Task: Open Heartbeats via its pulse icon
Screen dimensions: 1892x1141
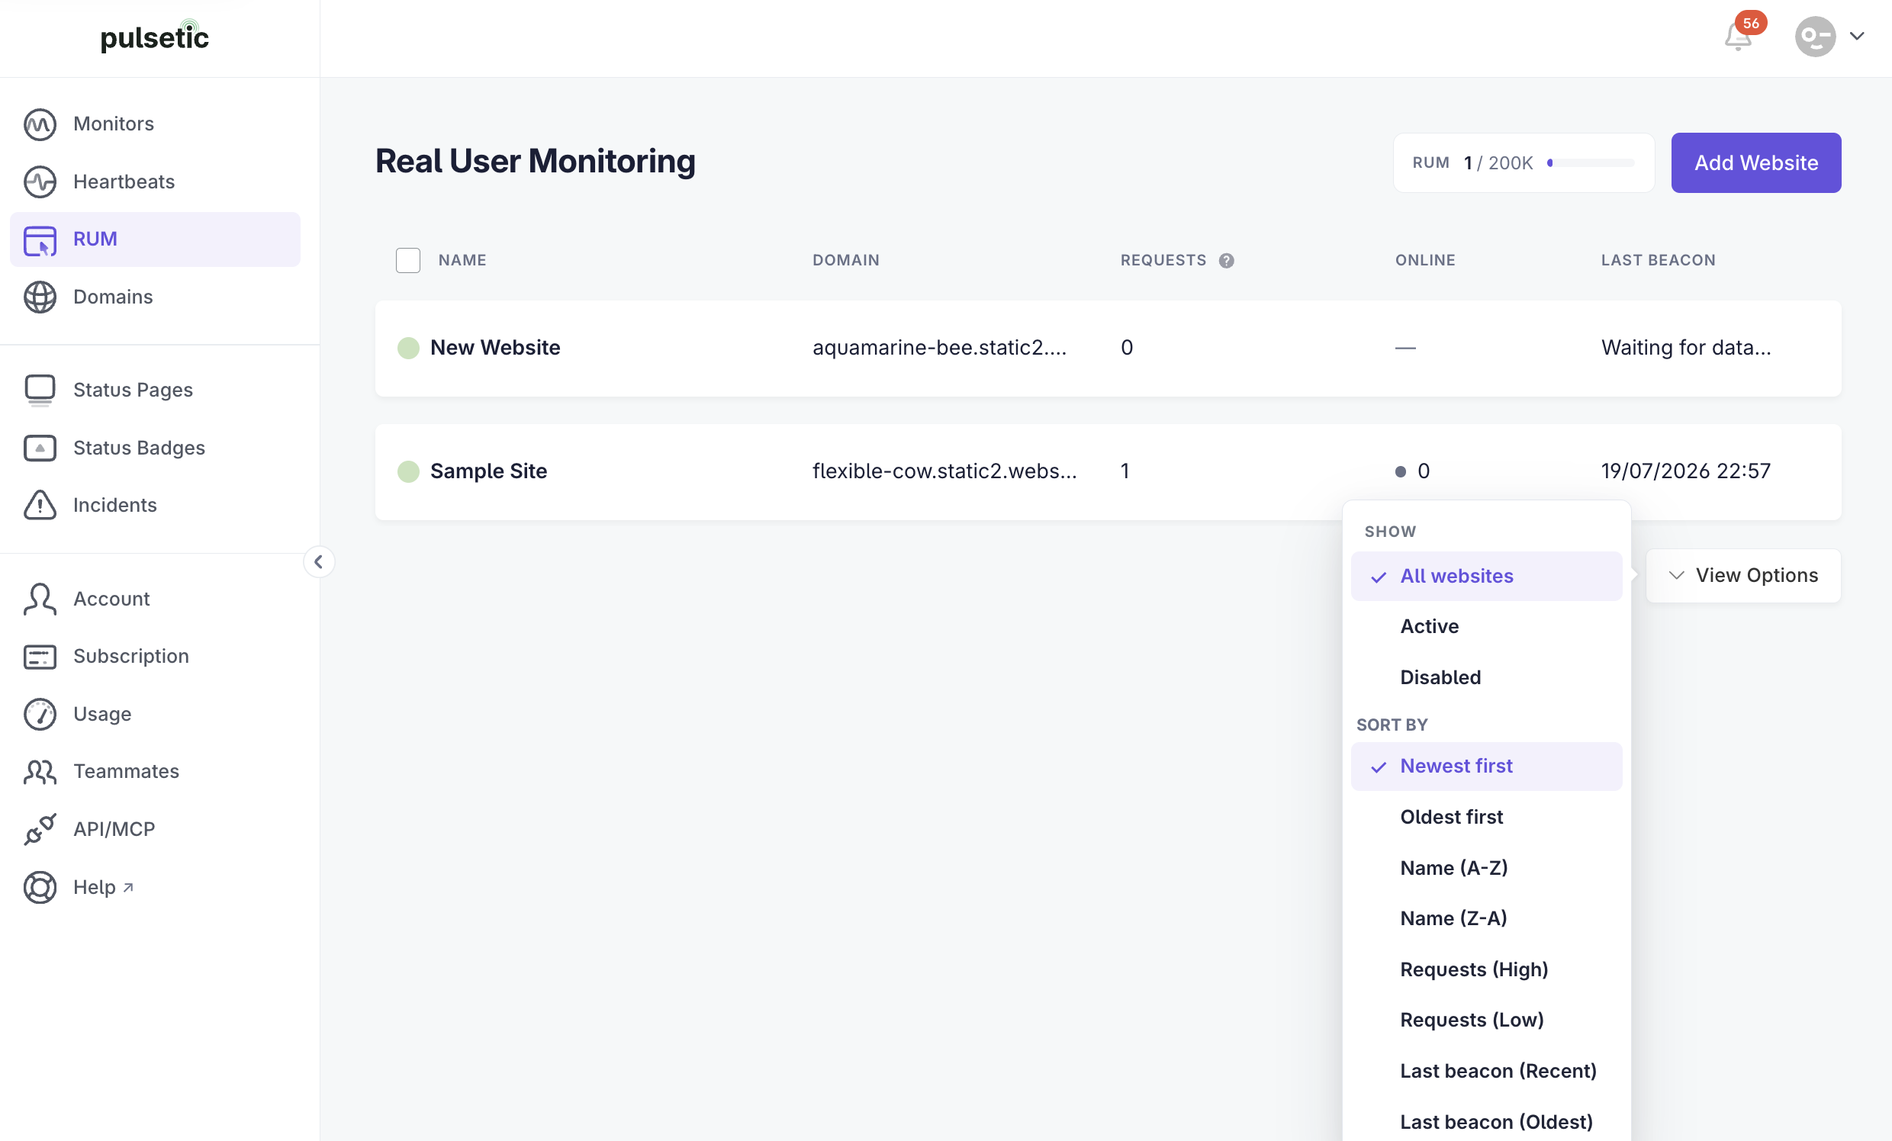Action: pyautogui.click(x=40, y=182)
